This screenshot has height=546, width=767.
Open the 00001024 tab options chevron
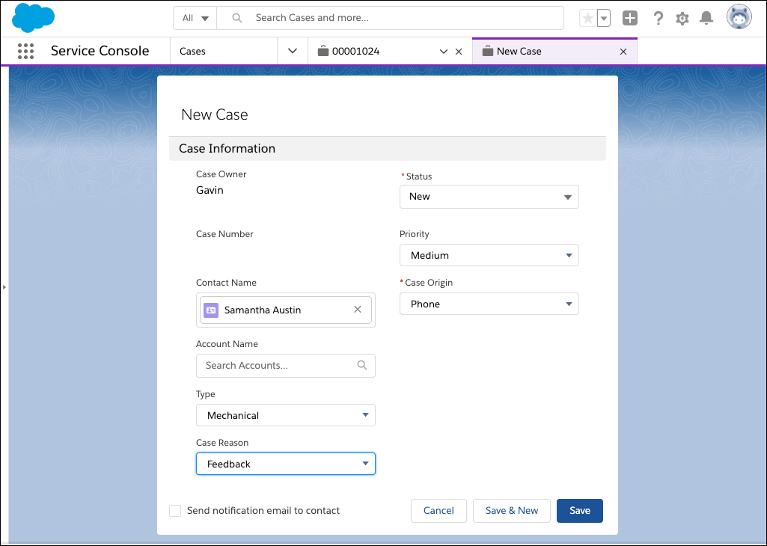pyautogui.click(x=444, y=52)
